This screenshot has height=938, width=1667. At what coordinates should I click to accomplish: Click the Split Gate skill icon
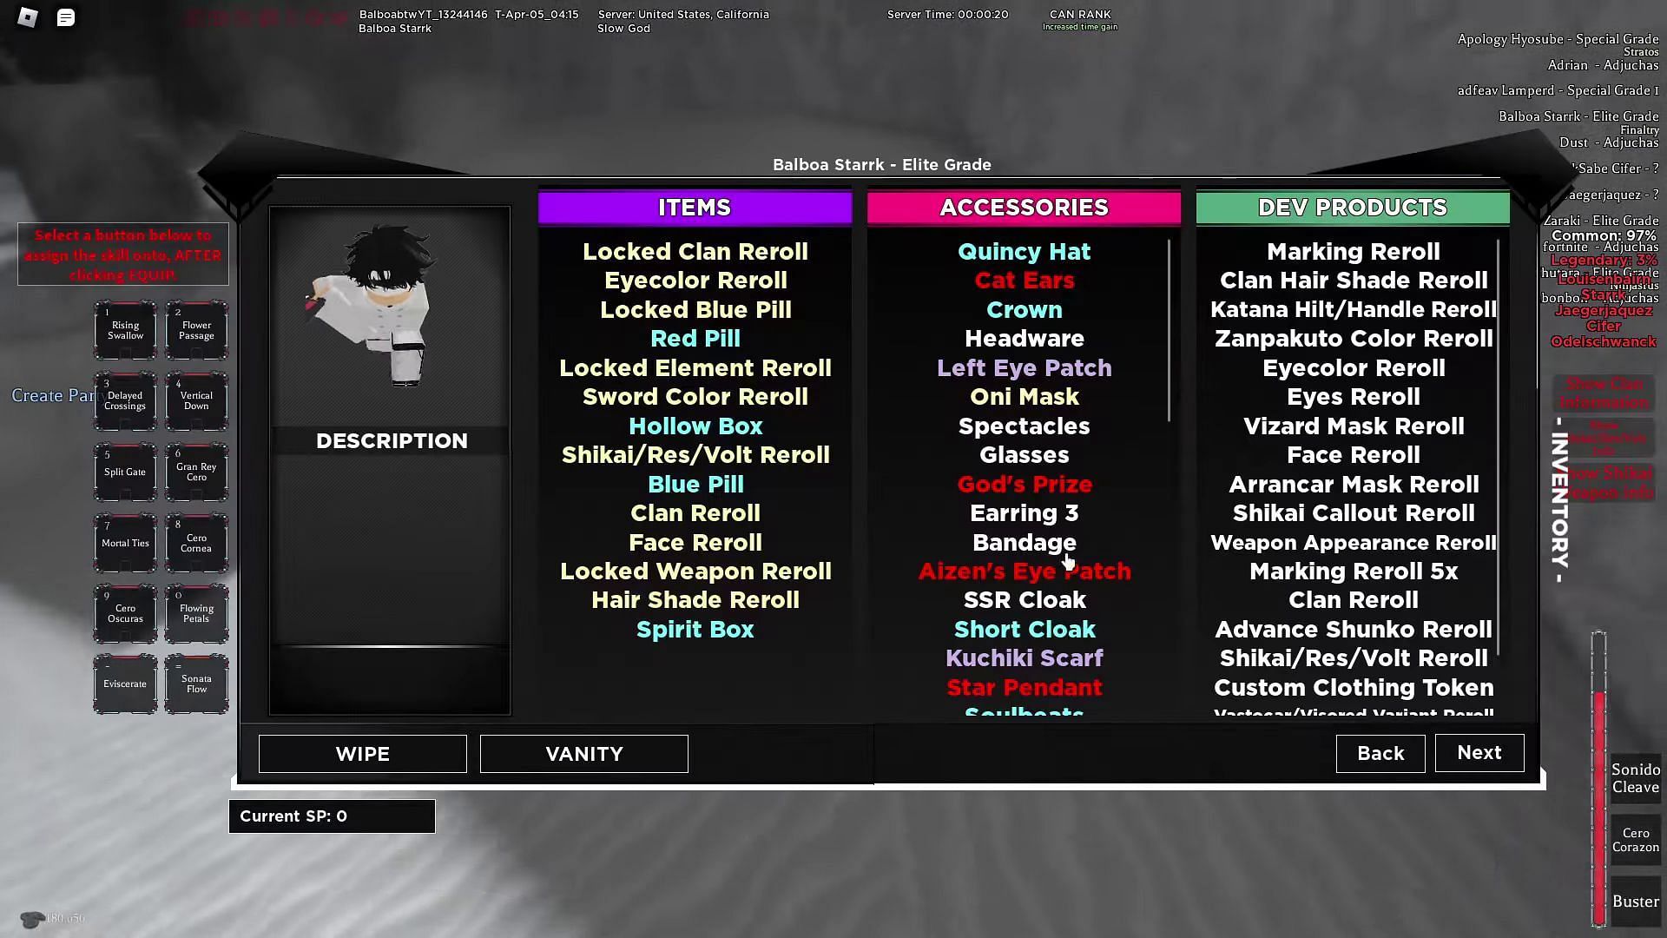pos(125,471)
